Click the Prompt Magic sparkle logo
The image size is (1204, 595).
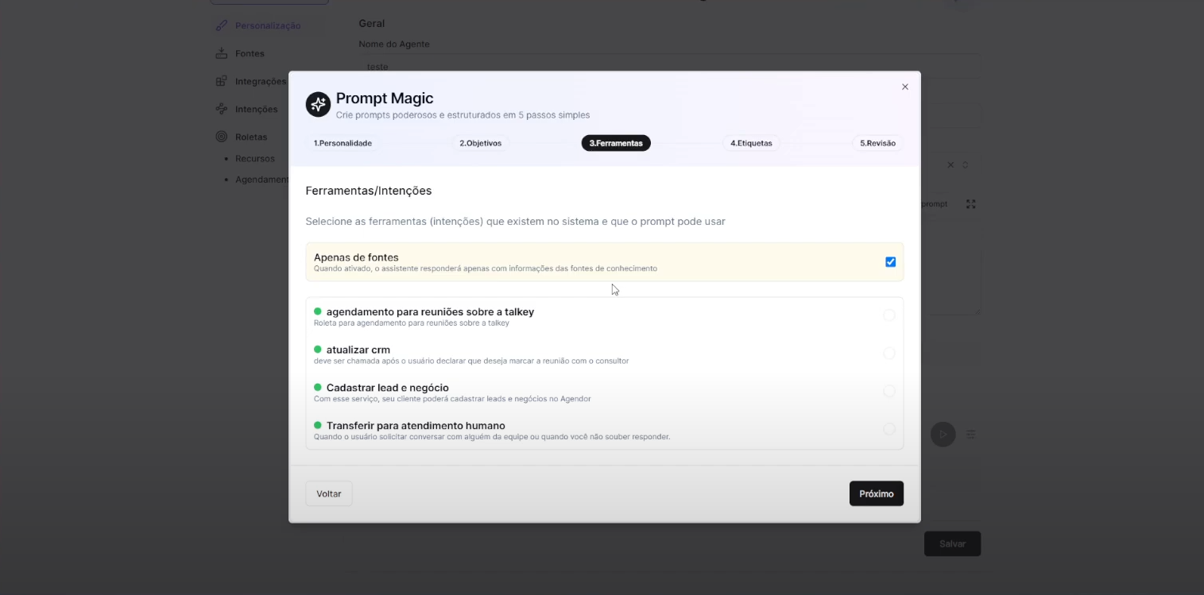318,104
